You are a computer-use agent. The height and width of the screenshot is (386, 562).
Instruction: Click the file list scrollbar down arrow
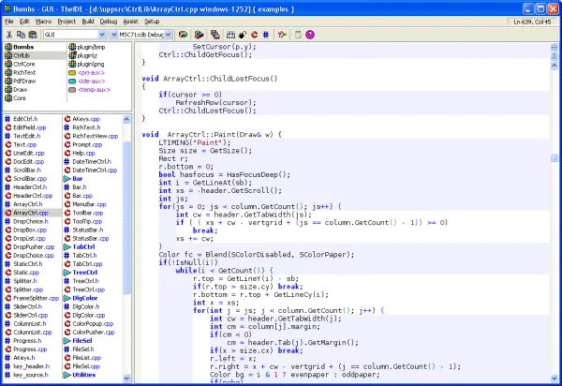pos(126,378)
